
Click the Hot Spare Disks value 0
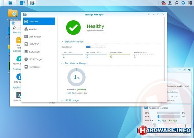coord(87,57)
